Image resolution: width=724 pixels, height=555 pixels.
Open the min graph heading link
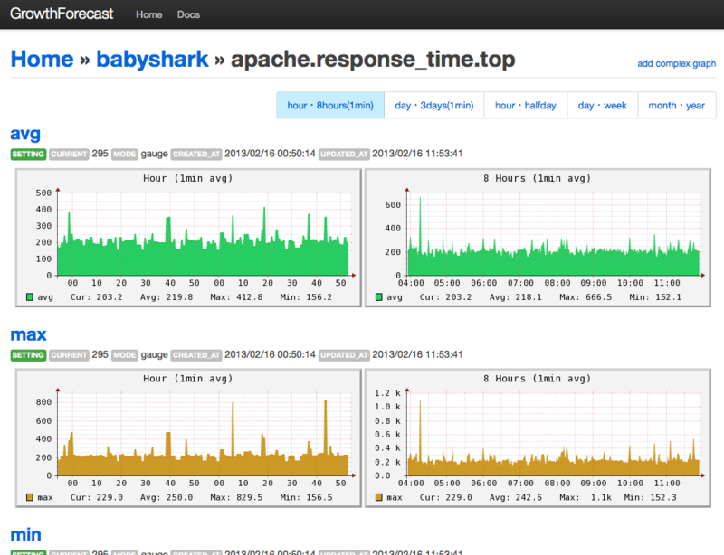26,535
